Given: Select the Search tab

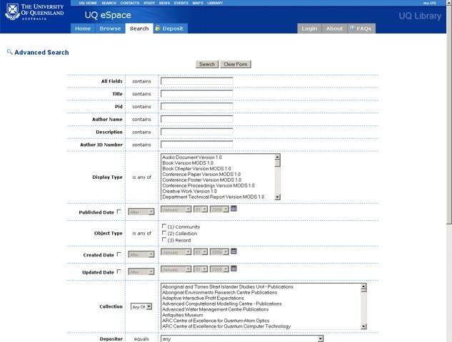Looking at the screenshot, I should pos(139,28).
